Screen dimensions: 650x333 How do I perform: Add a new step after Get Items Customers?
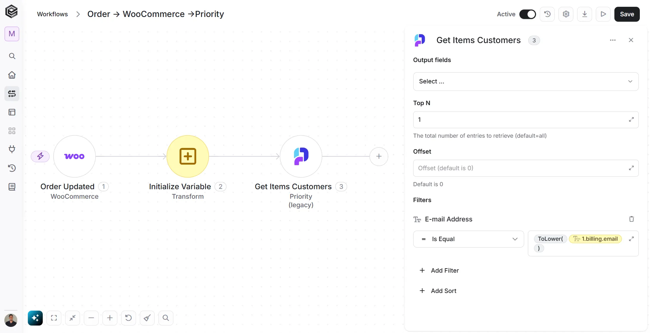pyautogui.click(x=379, y=156)
